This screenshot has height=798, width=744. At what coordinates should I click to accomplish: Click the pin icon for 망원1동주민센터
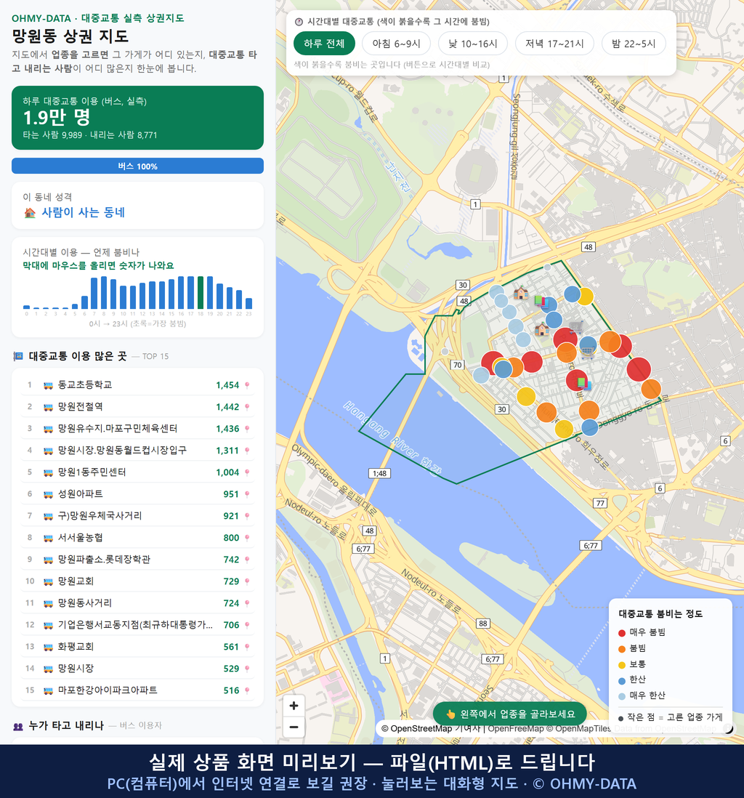pyautogui.click(x=247, y=472)
